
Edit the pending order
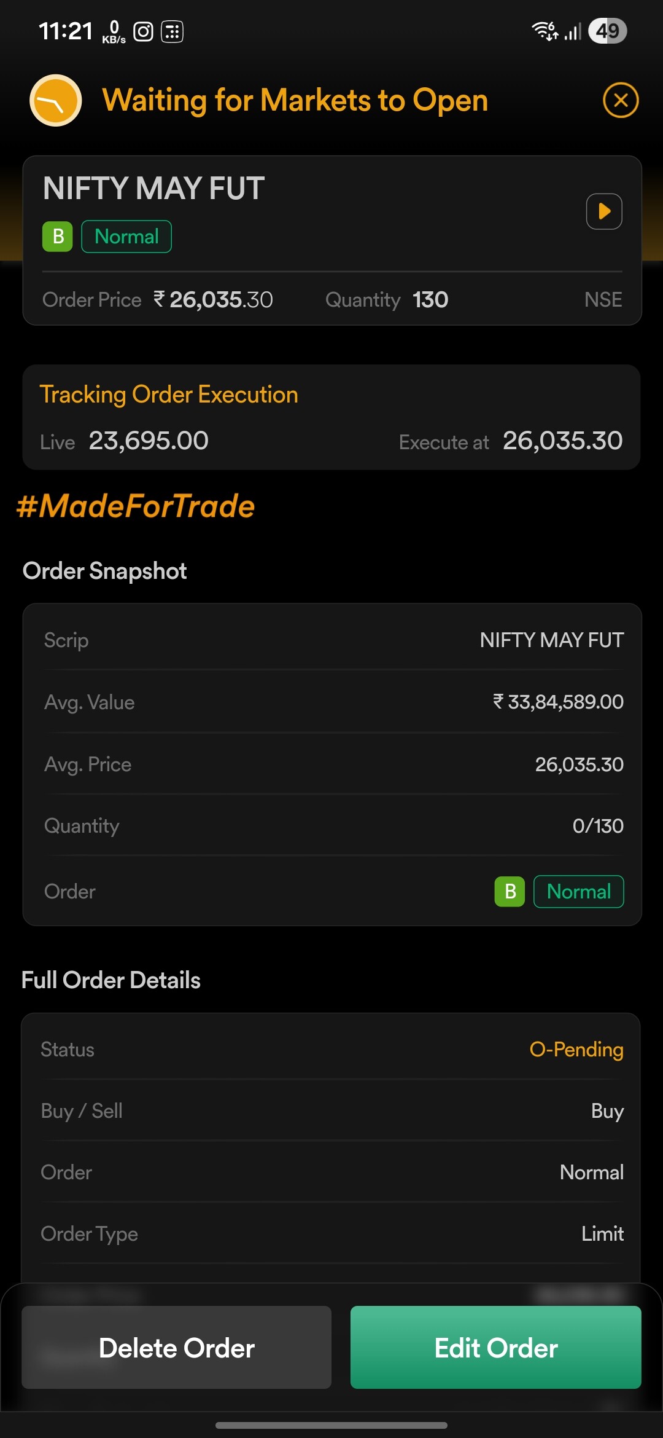[x=496, y=1348]
